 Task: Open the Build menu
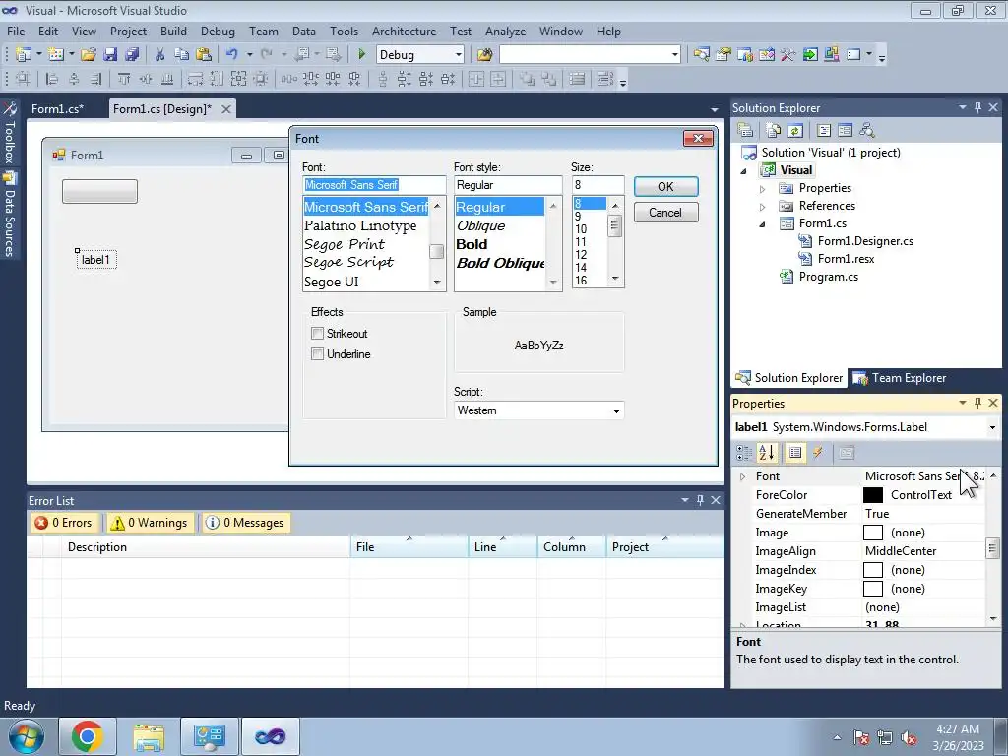pos(173,31)
